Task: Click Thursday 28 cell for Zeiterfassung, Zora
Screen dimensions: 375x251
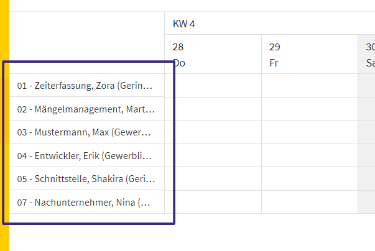Action: click(x=213, y=86)
